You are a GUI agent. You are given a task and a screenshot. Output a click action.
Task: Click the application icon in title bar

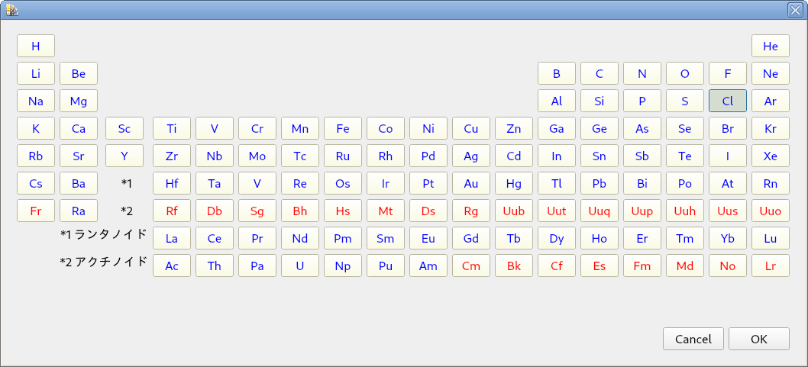tap(11, 9)
